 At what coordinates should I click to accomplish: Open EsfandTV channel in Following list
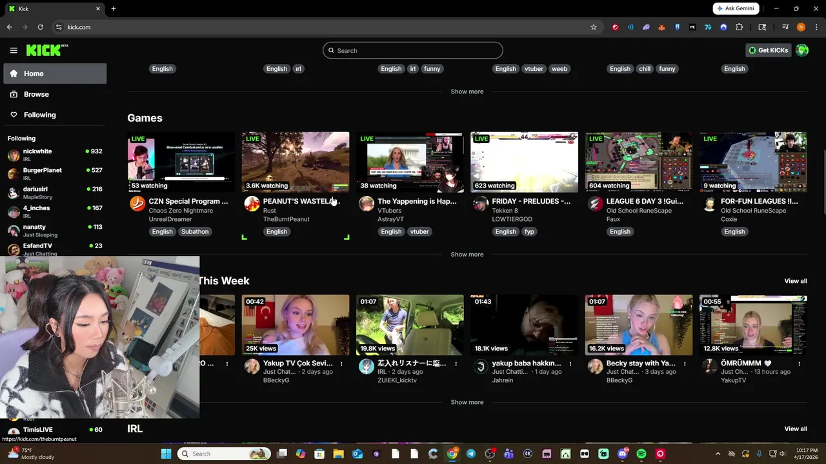coord(55,249)
